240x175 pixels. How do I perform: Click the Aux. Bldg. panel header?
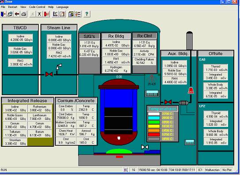pos(178,53)
